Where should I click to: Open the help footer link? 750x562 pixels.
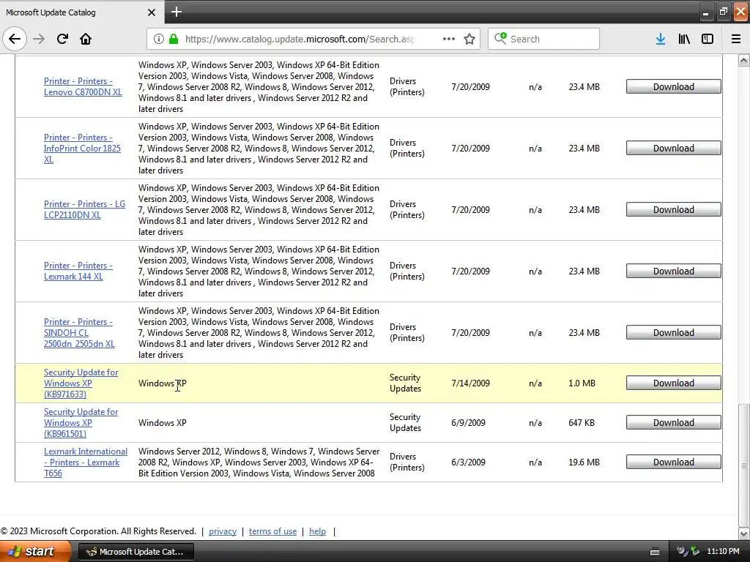[317, 531]
